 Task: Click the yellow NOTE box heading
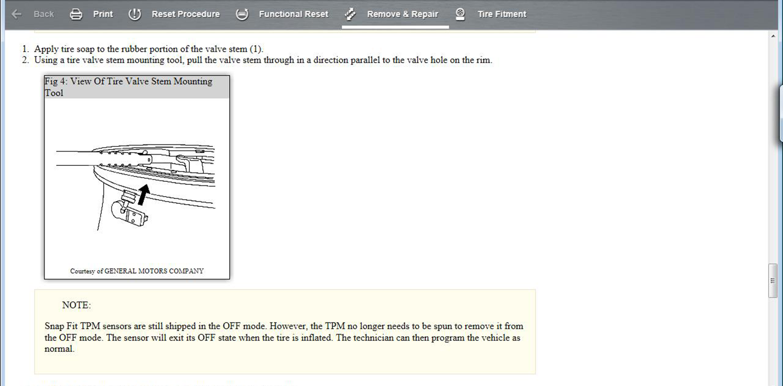point(76,305)
